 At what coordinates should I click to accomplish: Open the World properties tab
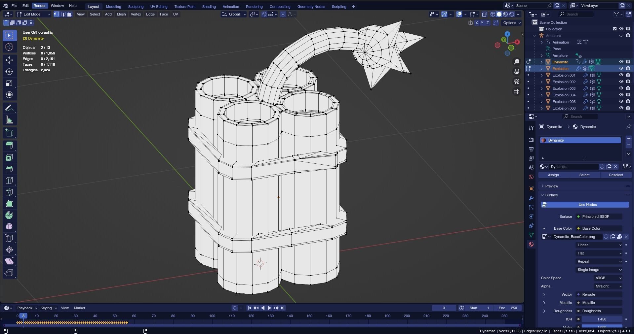531,177
